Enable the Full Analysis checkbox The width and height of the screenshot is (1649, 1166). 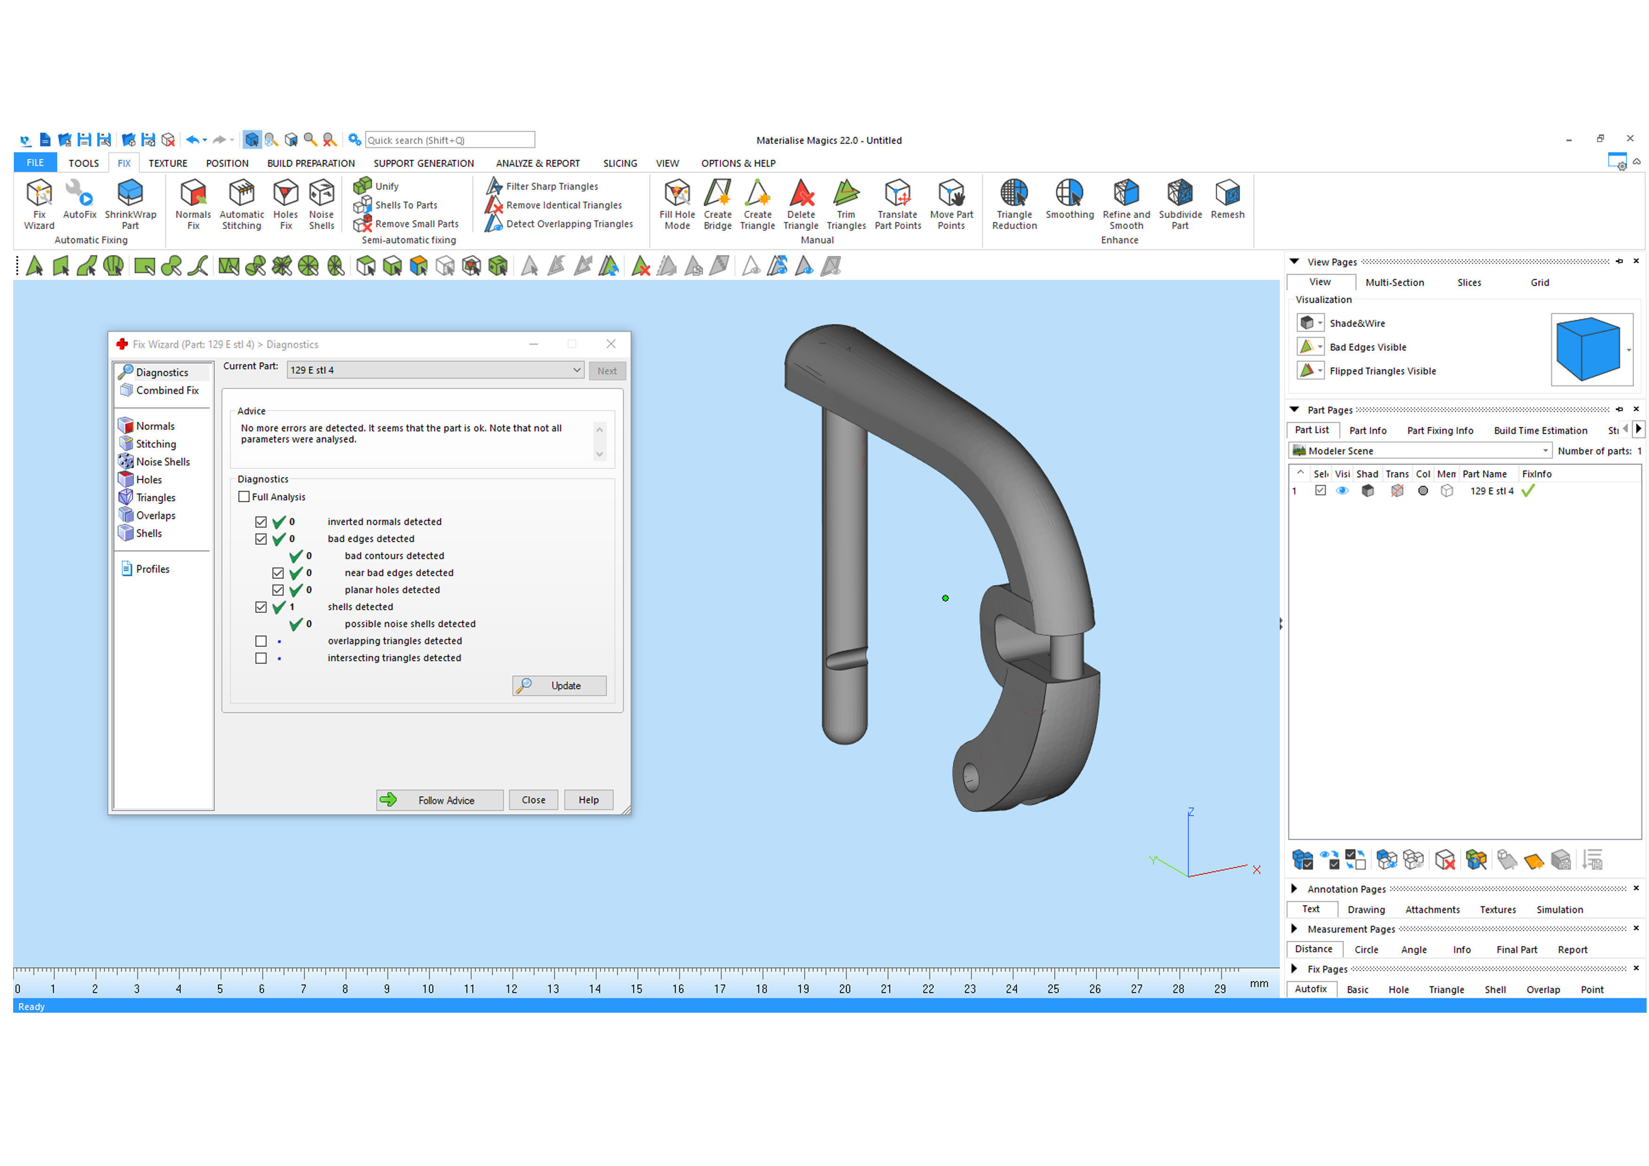tap(244, 497)
